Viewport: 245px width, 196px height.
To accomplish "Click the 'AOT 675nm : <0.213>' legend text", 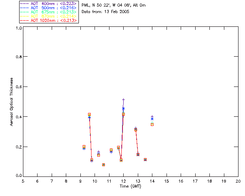I will pyautogui.click(x=54, y=12).
